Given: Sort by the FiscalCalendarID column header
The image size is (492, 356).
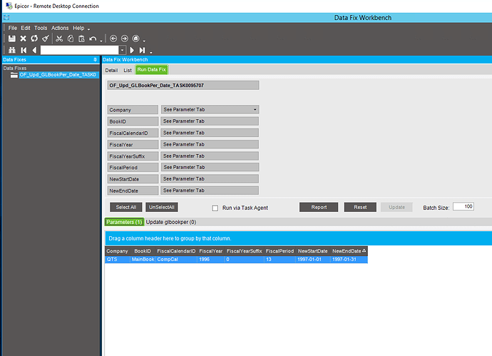Looking at the screenshot, I should [176, 251].
